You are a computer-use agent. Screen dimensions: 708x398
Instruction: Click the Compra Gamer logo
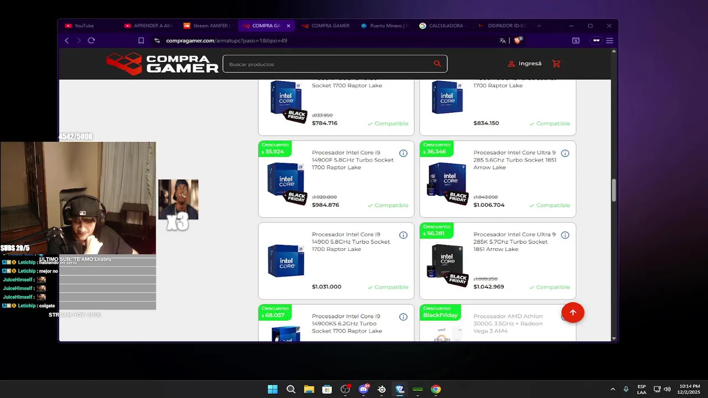pos(163,64)
